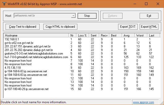Click the Loss % column header
The width and height of the screenshot is (164, 105).
[83, 36]
